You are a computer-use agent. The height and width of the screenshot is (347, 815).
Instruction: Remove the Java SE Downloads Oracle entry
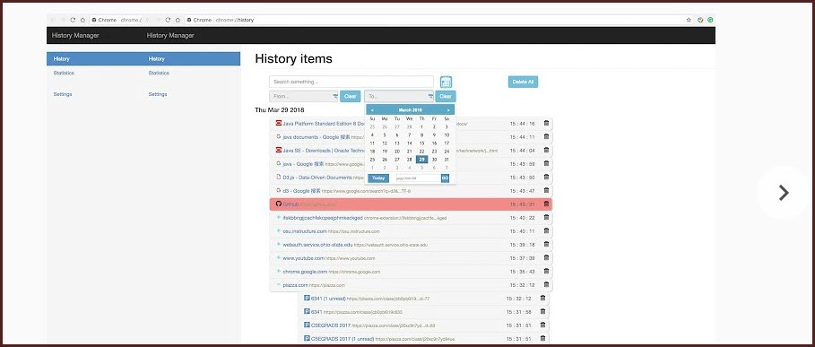pyautogui.click(x=546, y=150)
